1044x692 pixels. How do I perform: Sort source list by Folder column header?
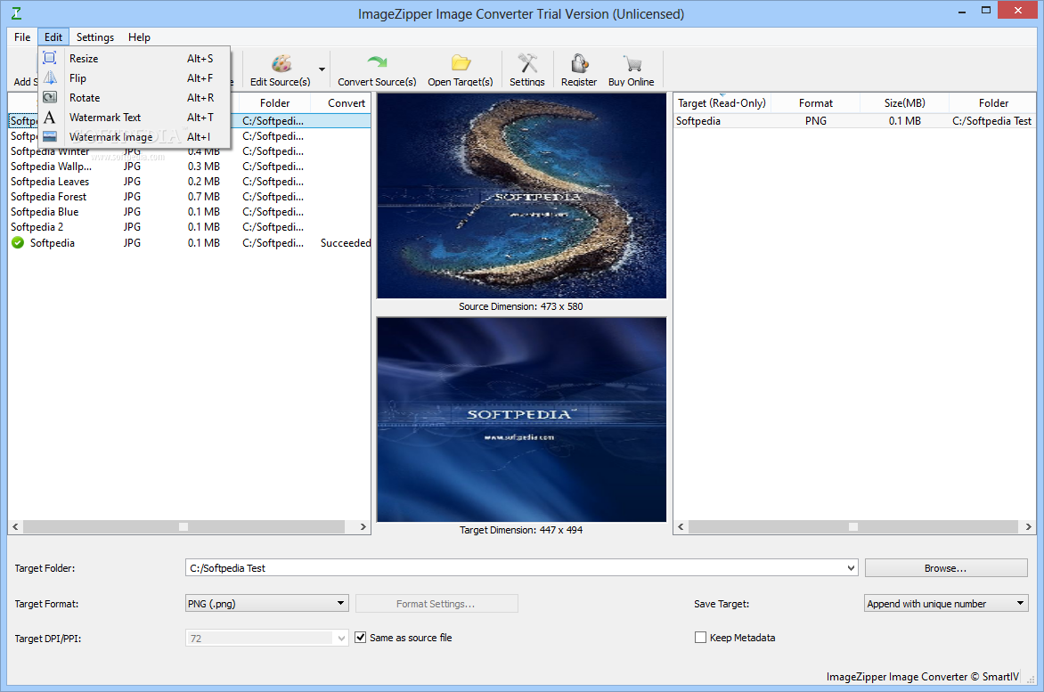[x=274, y=103]
